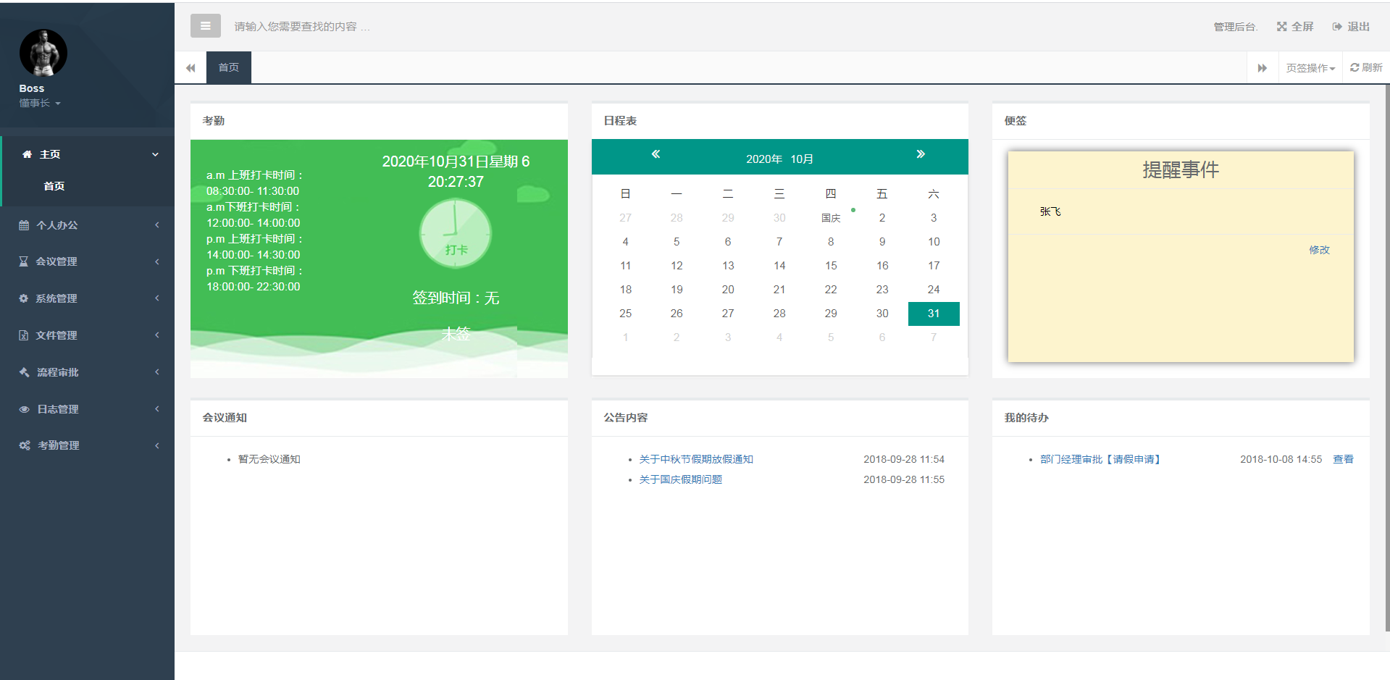Click the Boss user avatar
The image size is (1390, 680).
(x=43, y=53)
